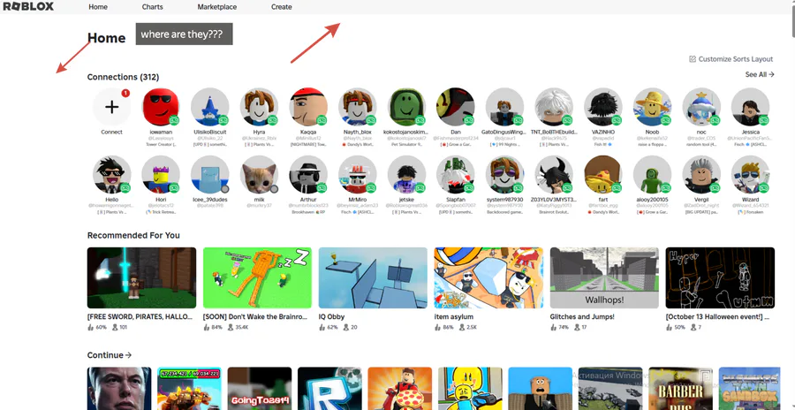795x410 pixels.
Task: Select the Z03YL0V3MYST3 horned avatar
Action: (x=554, y=175)
